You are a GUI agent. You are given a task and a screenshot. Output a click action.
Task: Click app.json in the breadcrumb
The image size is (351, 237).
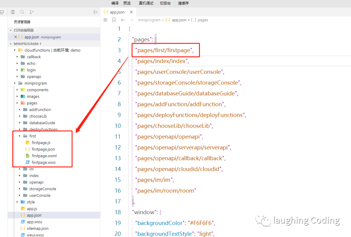pos(179,20)
